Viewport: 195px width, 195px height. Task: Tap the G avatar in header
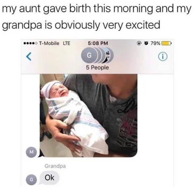89,55
